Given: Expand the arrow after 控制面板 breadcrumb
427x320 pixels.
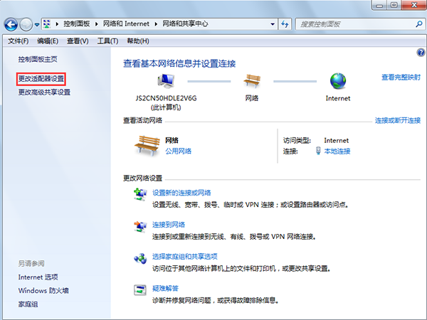Looking at the screenshot, I should tap(96, 24).
